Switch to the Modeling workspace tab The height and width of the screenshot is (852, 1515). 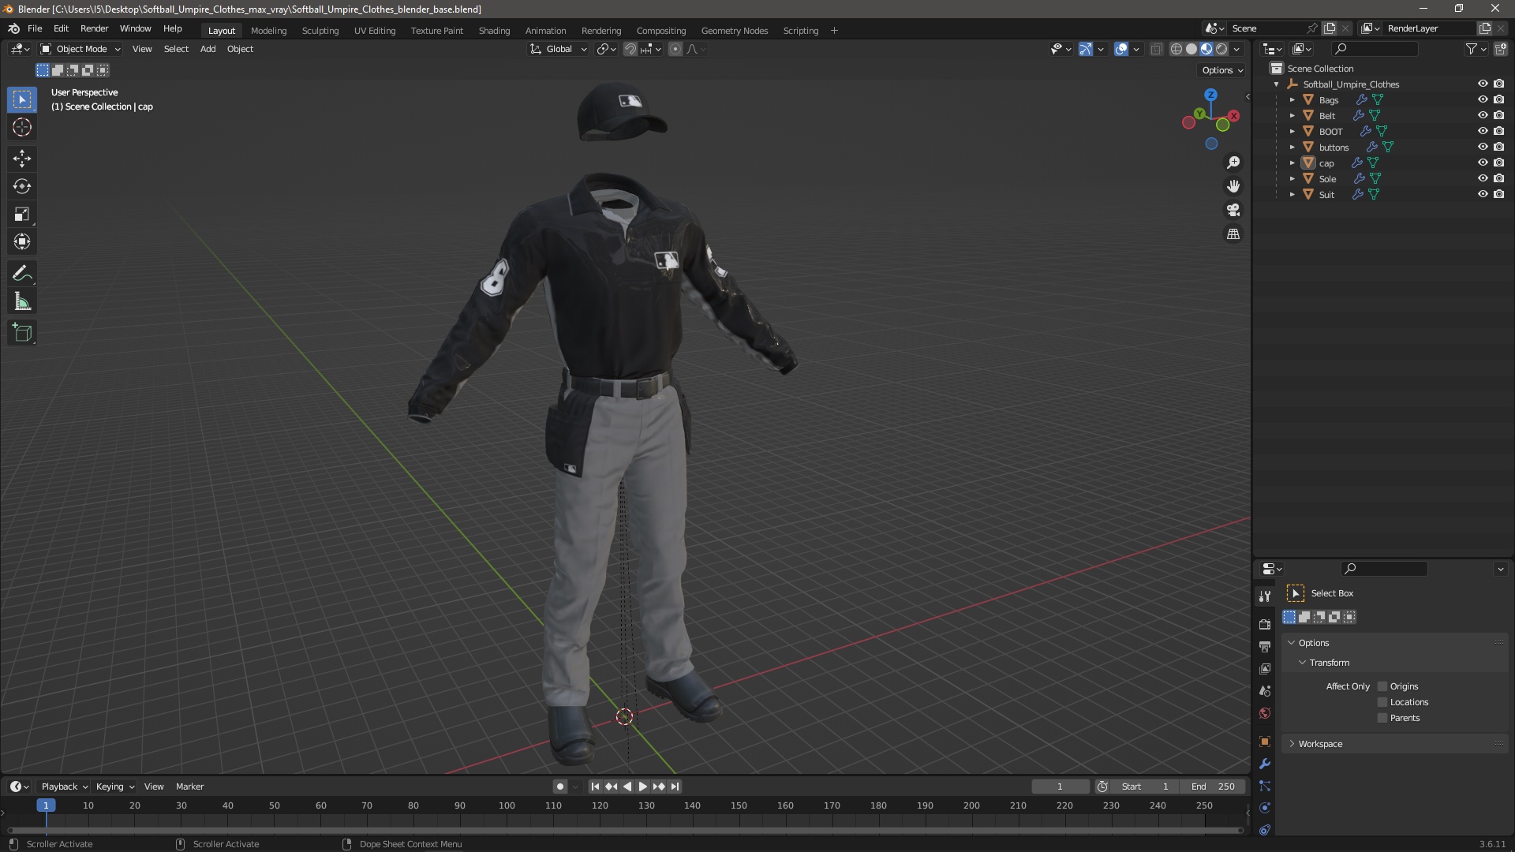point(268,31)
